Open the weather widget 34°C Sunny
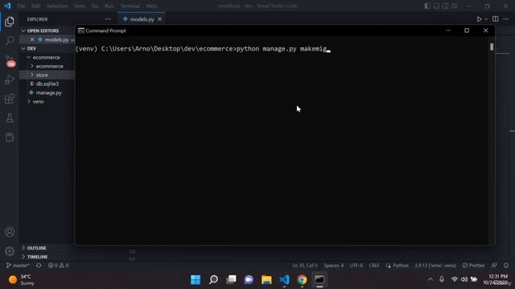 click(21, 280)
